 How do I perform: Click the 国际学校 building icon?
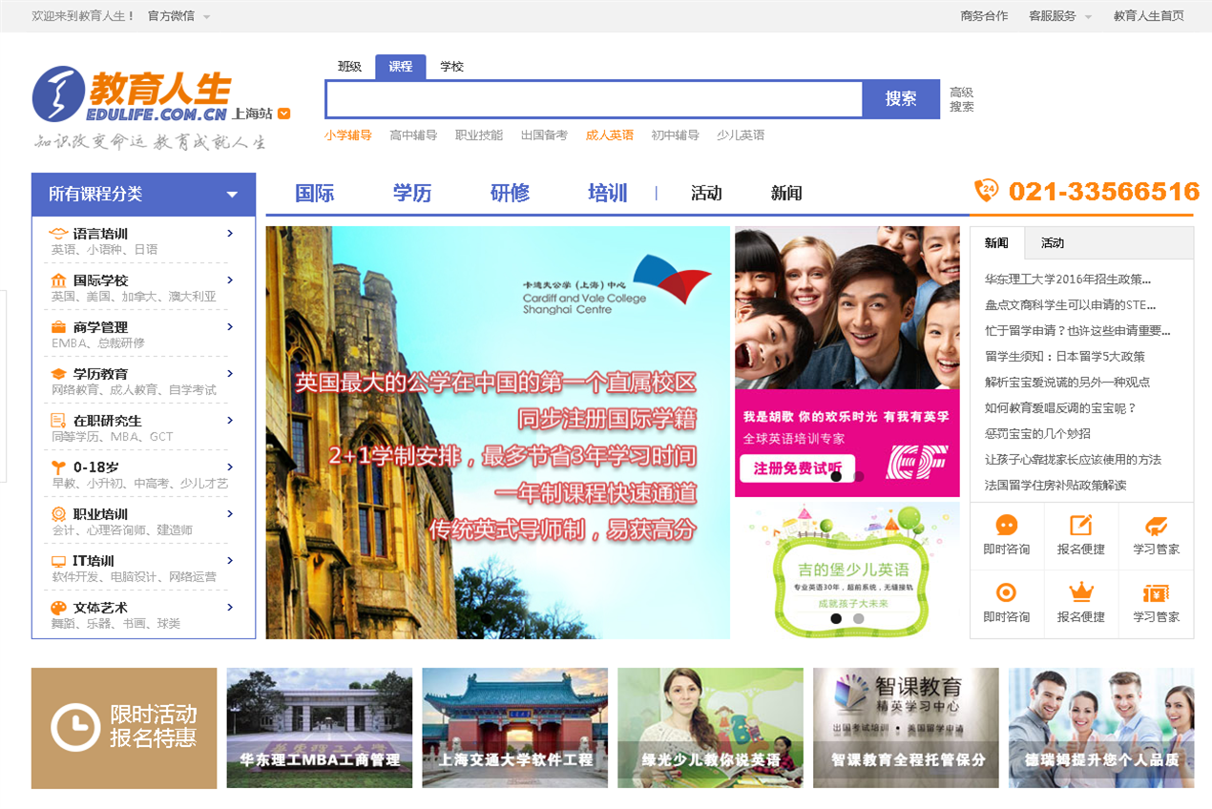[x=58, y=280]
